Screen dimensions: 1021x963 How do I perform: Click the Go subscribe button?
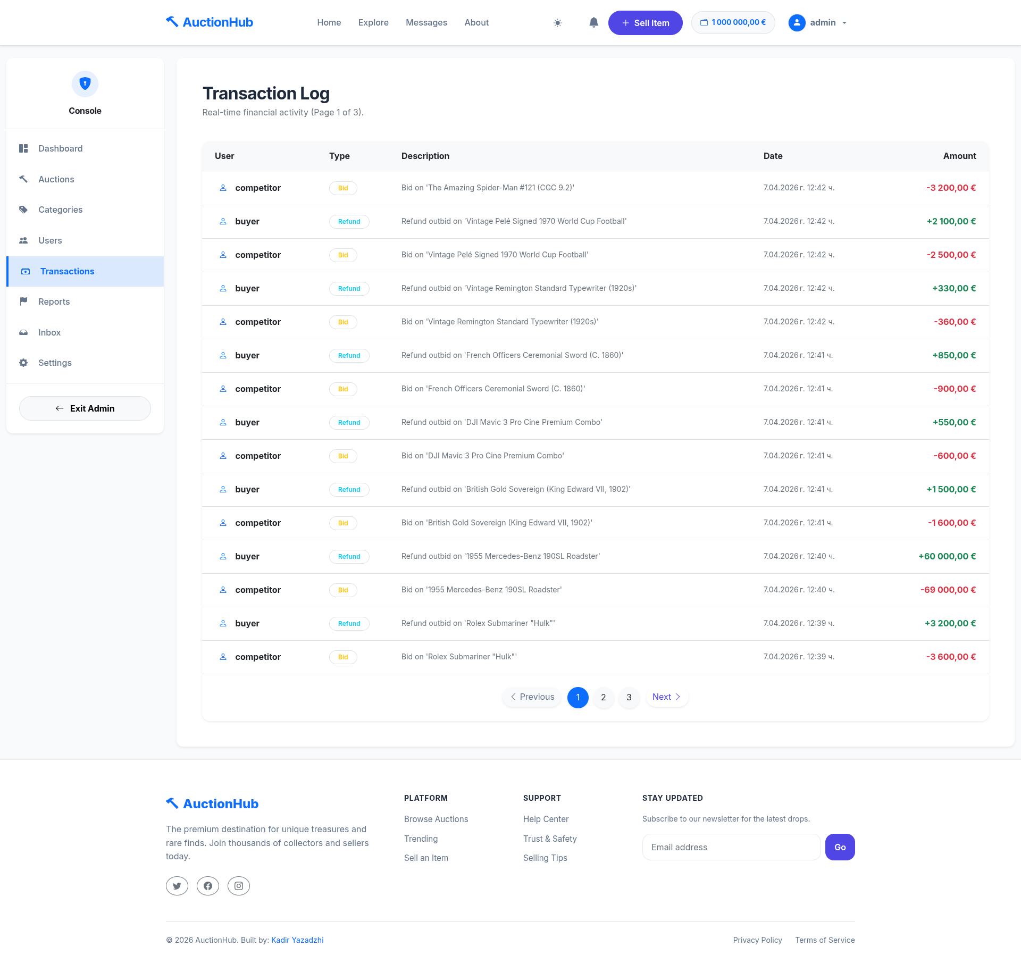pos(840,847)
